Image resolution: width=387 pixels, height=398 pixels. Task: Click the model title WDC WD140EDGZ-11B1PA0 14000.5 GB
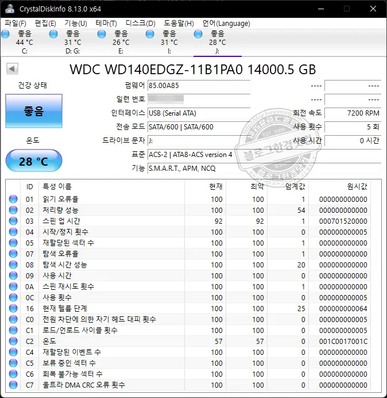click(193, 69)
